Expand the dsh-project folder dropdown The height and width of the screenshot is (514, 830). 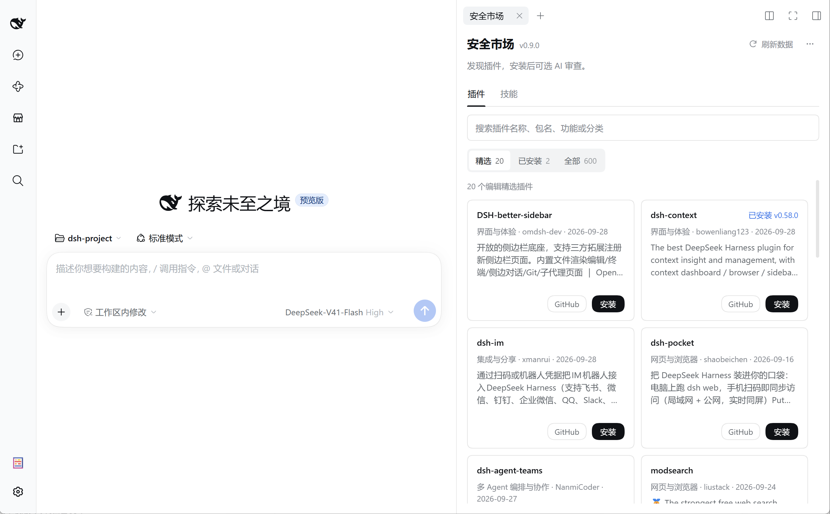click(x=88, y=238)
